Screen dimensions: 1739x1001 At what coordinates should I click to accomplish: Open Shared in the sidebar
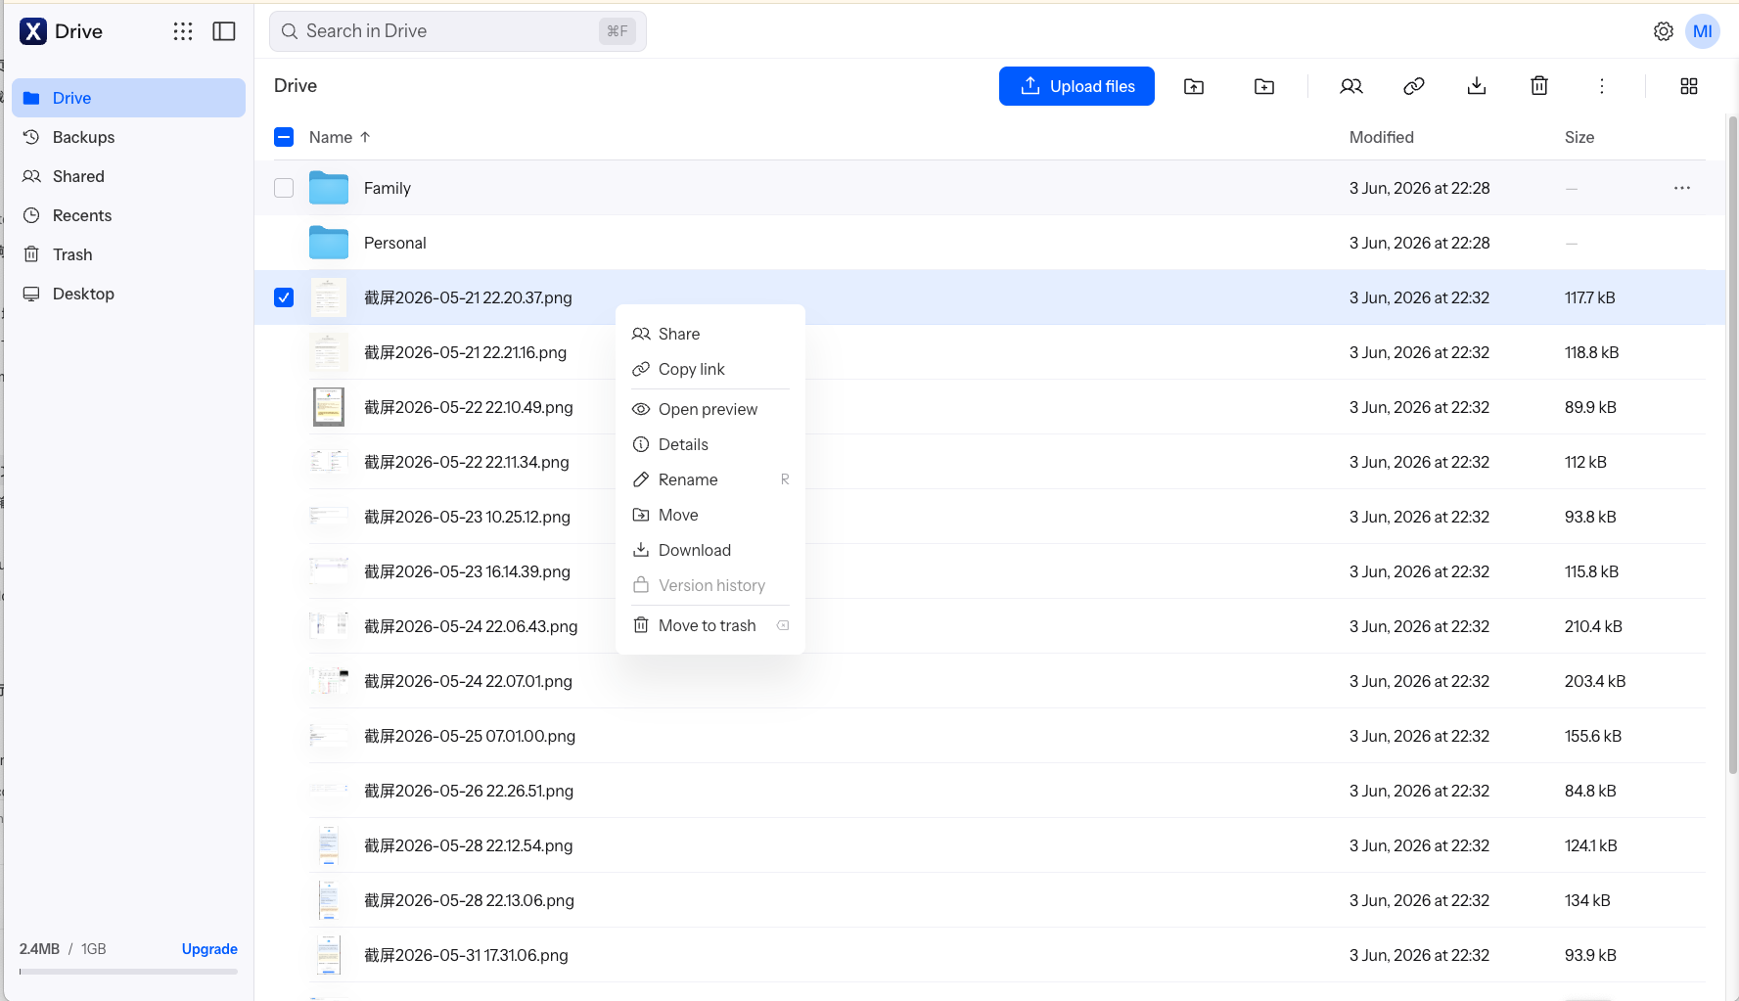point(128,176)
